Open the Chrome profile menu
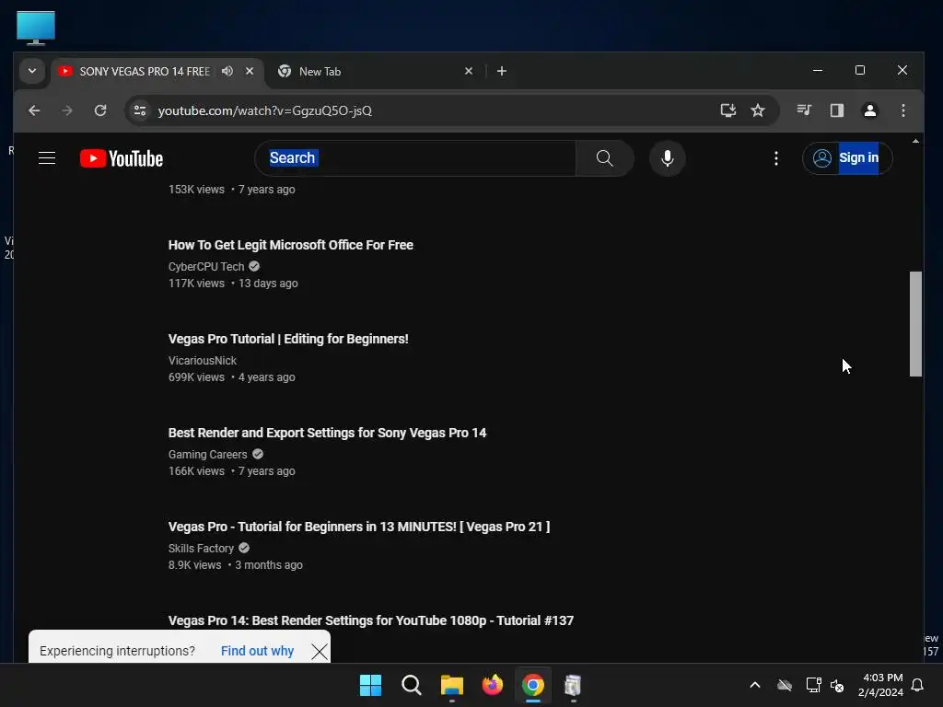The image size is (943, 707). coord(869,110)
